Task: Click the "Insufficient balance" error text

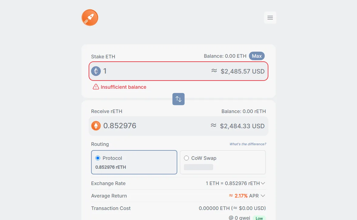Action: 123,87
